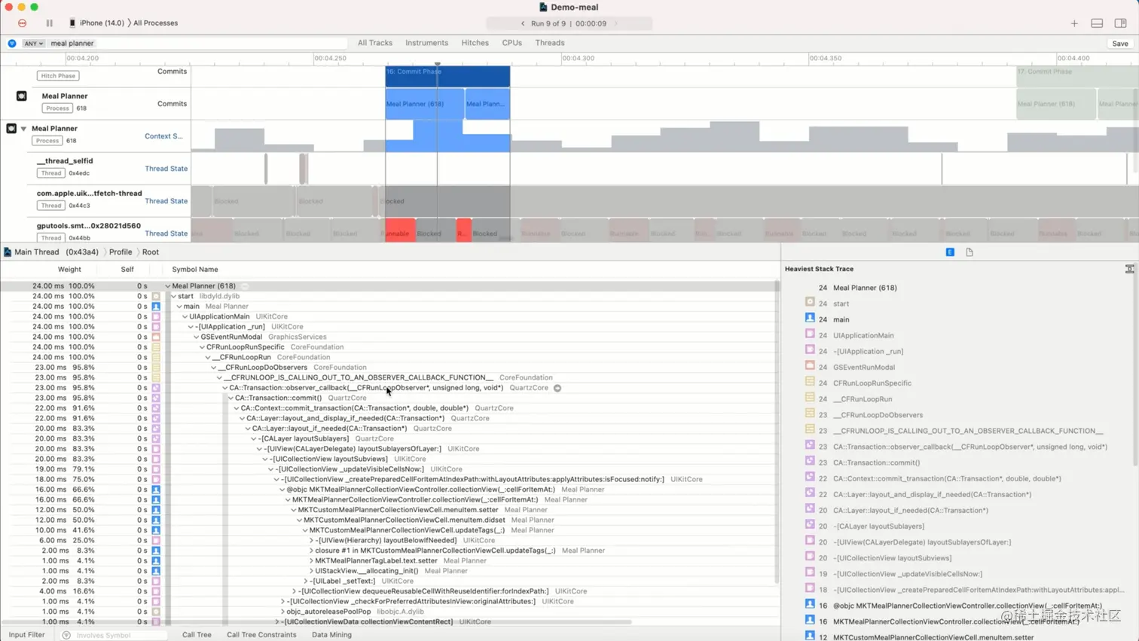Switch to Instruments tab
The height and width of the screenshot is (641, 1139).
tap(426, 43)
